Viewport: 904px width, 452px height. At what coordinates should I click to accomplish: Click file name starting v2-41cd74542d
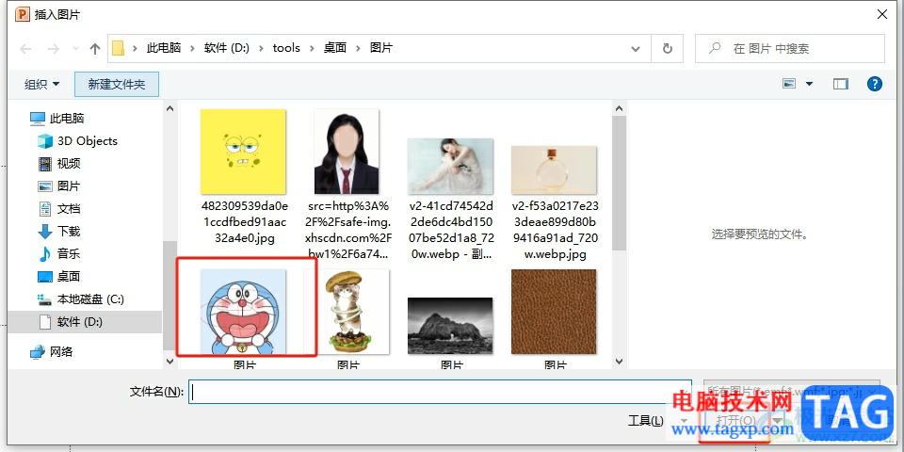452,230
